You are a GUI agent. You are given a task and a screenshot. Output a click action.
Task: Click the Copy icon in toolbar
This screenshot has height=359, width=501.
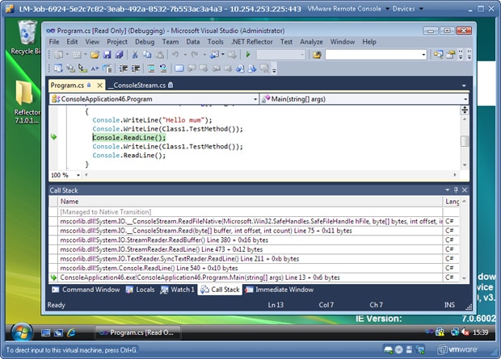(147, 55)
